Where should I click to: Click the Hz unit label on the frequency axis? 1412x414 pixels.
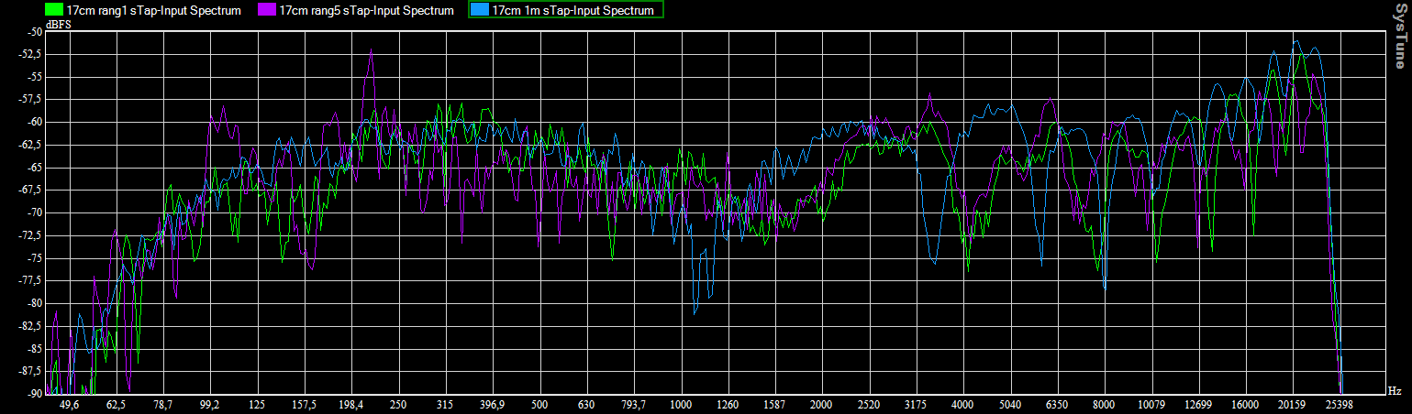tap(1394, 391)
